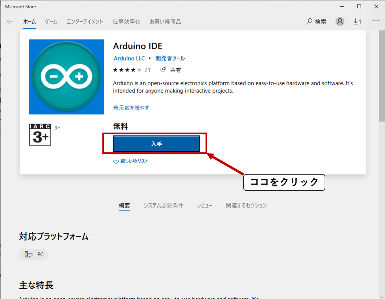Click the share icon next to 共有
The height and width of the screenshot is (299, 385).
(163, 70)
